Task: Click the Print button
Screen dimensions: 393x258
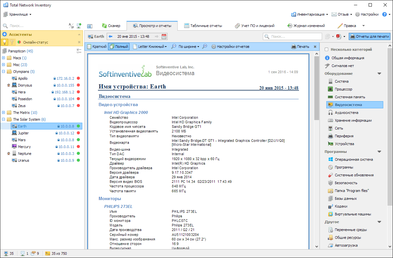Action: click(x=300, y=47)
